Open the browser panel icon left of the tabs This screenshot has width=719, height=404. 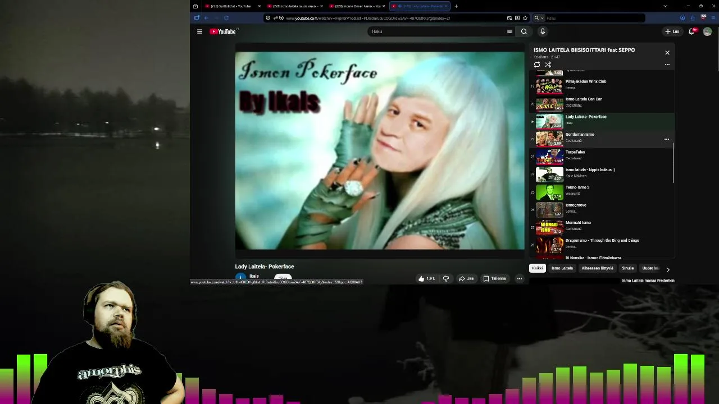(x=195, y=6)
